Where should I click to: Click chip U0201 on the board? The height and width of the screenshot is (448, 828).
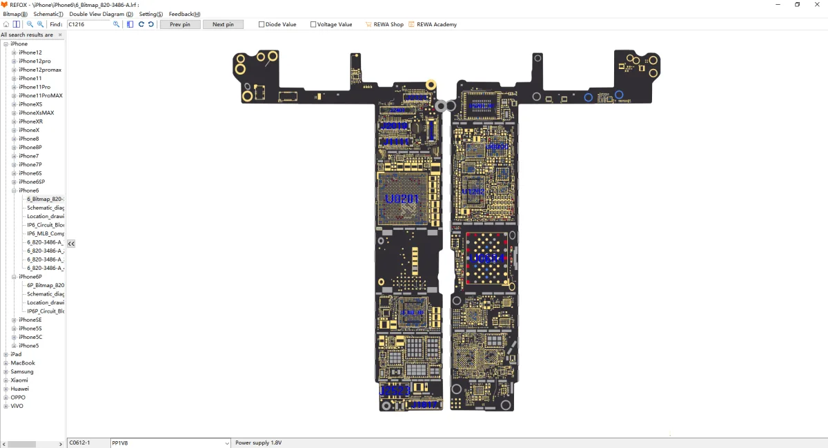[x=402, y=199]
